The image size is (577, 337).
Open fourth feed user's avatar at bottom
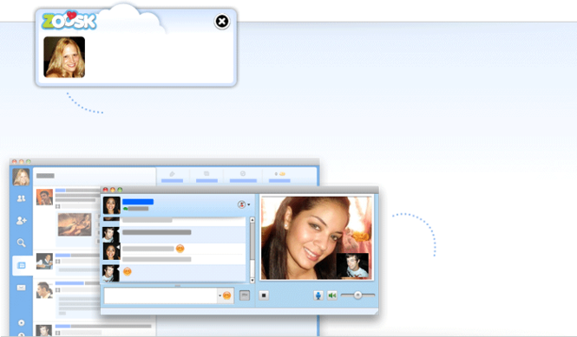pos(43,330)
